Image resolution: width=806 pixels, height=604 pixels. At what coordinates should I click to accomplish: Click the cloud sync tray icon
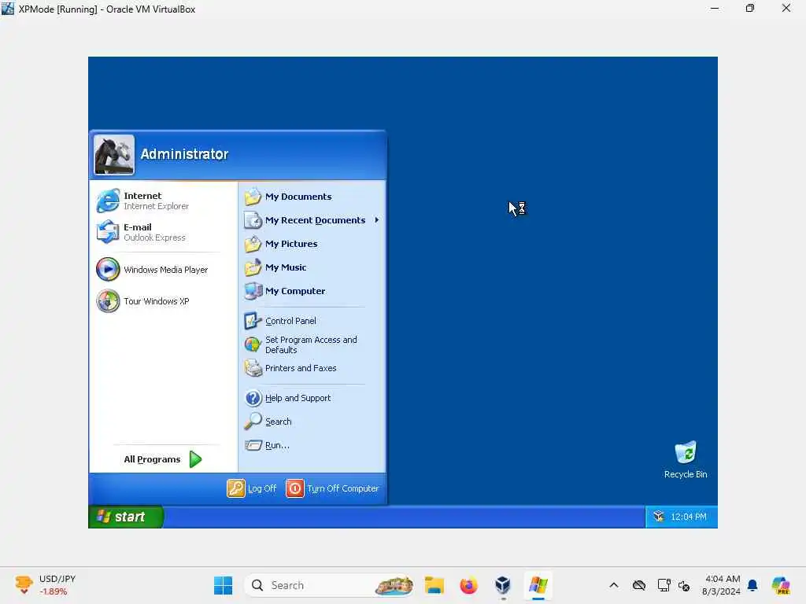click(639, 585)
